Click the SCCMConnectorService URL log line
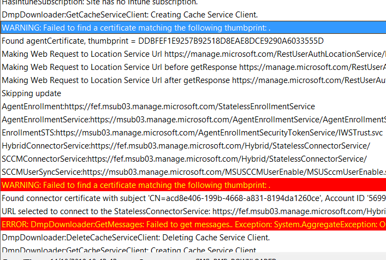 coord(193,159)
